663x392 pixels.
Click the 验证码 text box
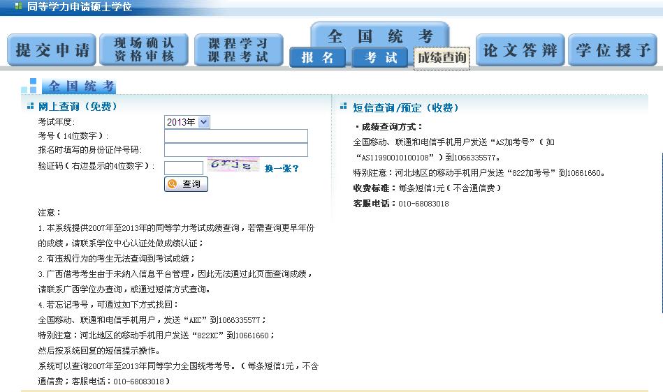point(183,167)
